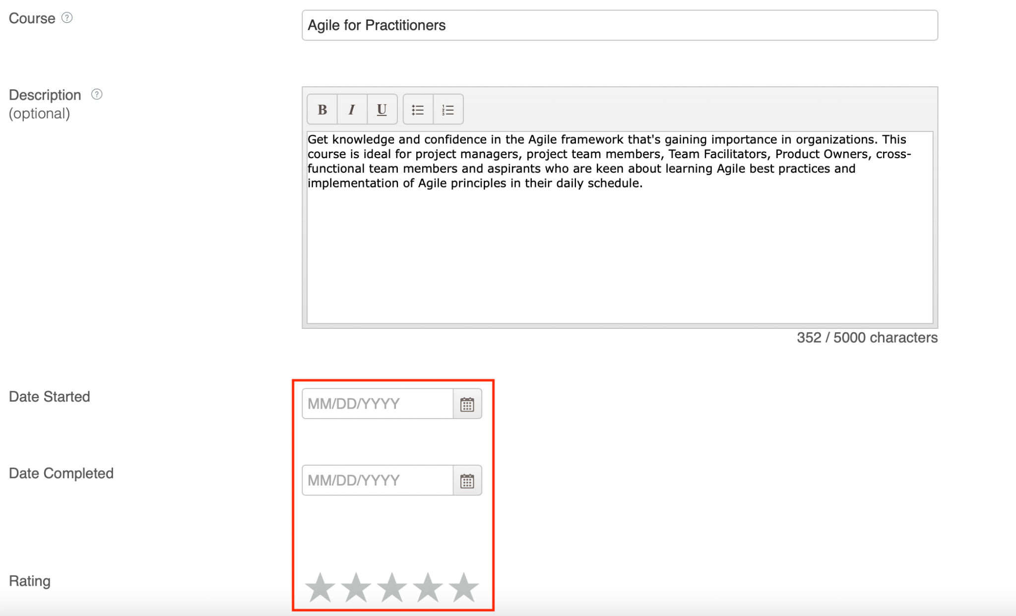
Task: Click the Description help question icon
Action: (97, 94)
